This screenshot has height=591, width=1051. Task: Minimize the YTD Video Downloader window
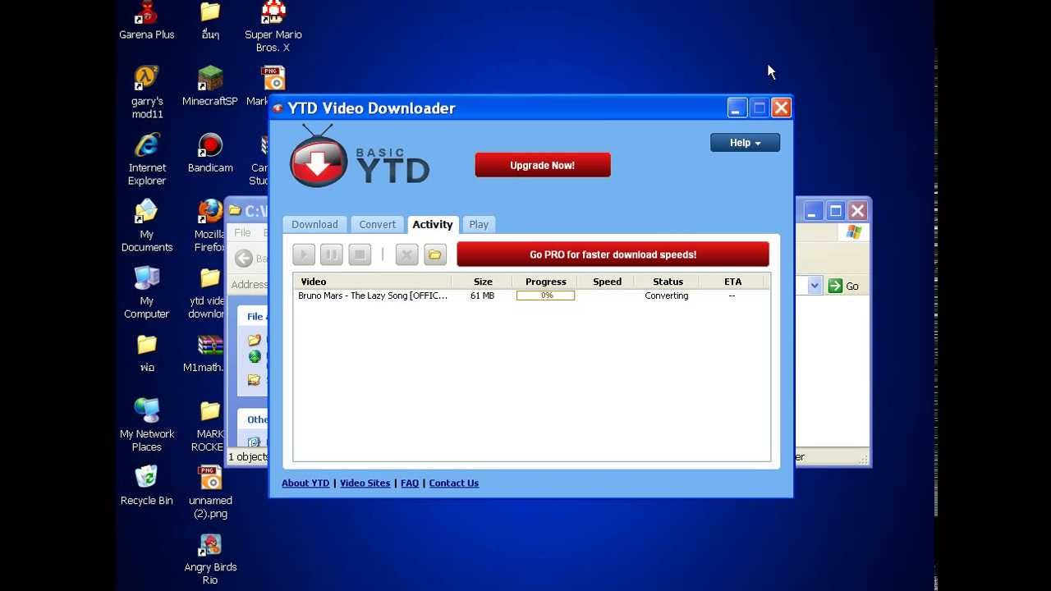(x=737, y=108)
